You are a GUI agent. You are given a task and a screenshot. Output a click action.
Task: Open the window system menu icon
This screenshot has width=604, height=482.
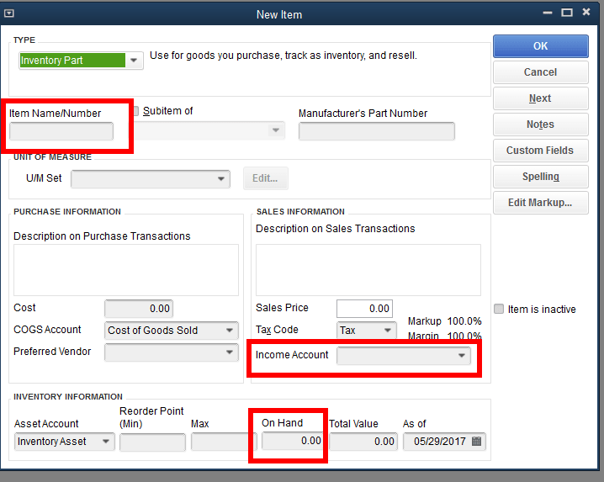click(9, 13)
